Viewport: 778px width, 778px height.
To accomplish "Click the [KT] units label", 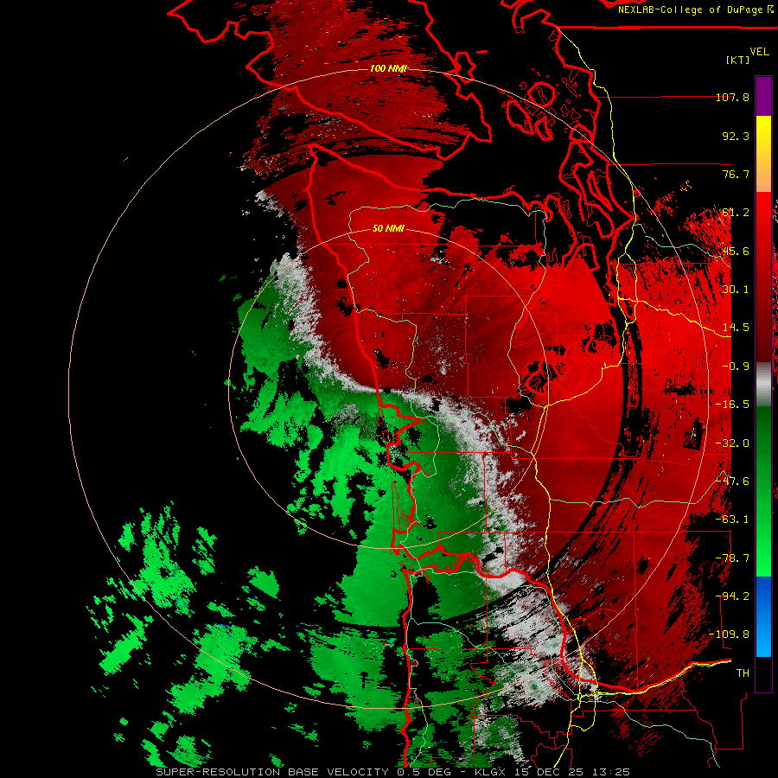I will point(738,60).
